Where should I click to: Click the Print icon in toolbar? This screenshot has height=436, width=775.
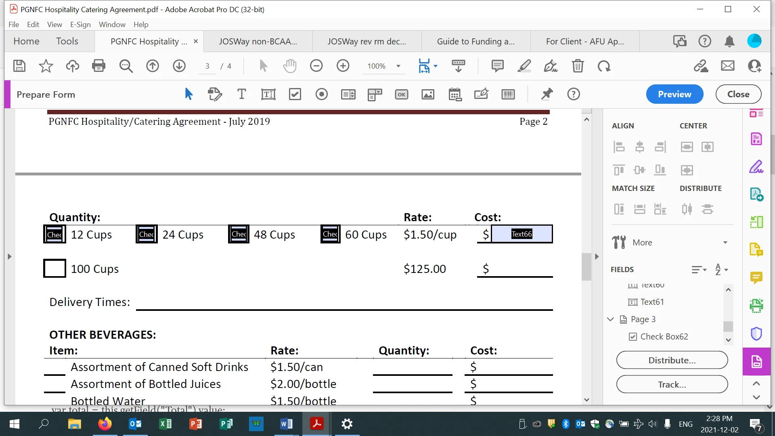coord(98,66)
